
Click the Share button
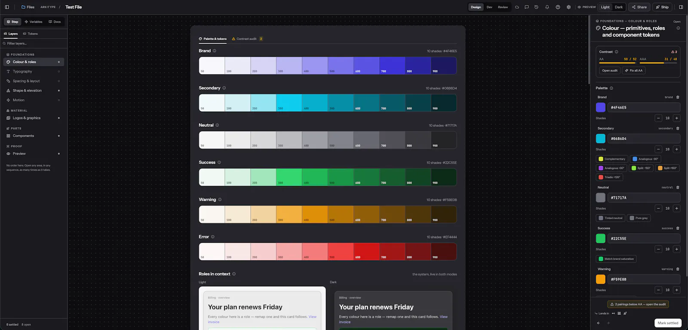point(639,7)
